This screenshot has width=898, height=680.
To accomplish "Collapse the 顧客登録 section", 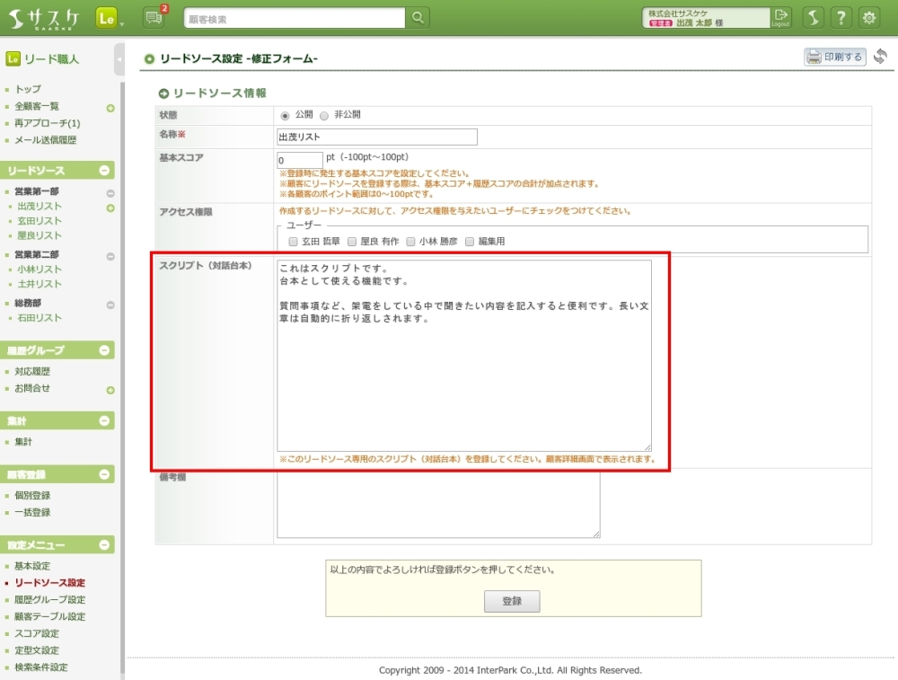I will click(104, 474).
